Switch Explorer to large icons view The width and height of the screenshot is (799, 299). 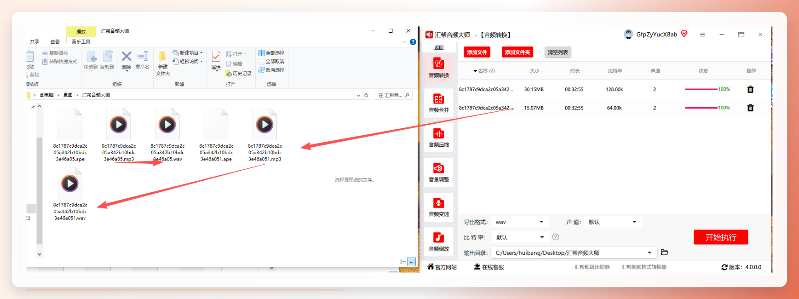pyautogui.click(x=412, y=262)
